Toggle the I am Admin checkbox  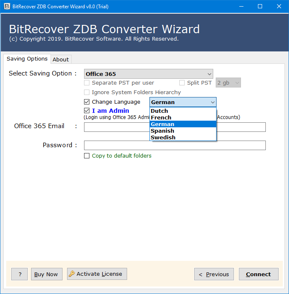(x=87, y=111)
